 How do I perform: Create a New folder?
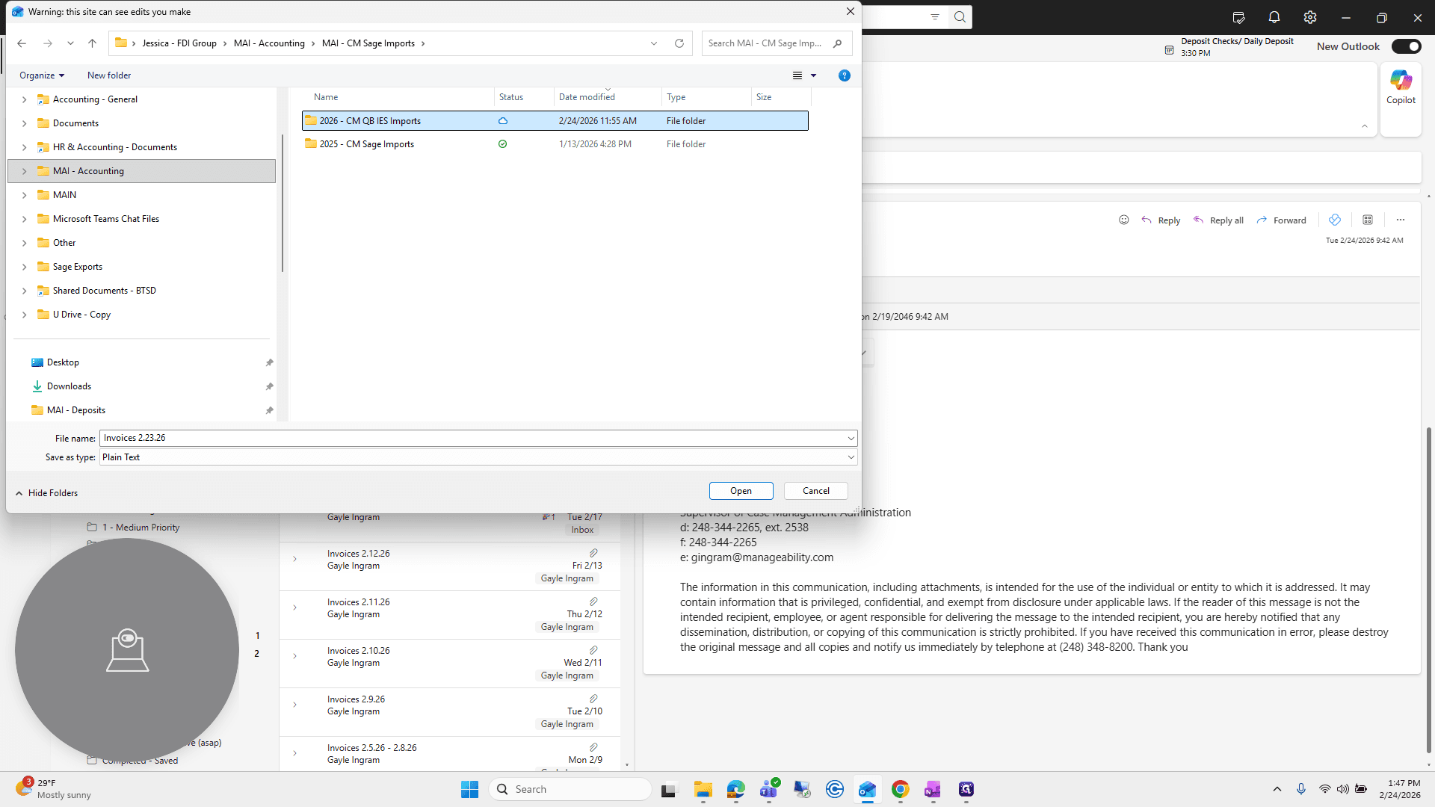(109, 75)
